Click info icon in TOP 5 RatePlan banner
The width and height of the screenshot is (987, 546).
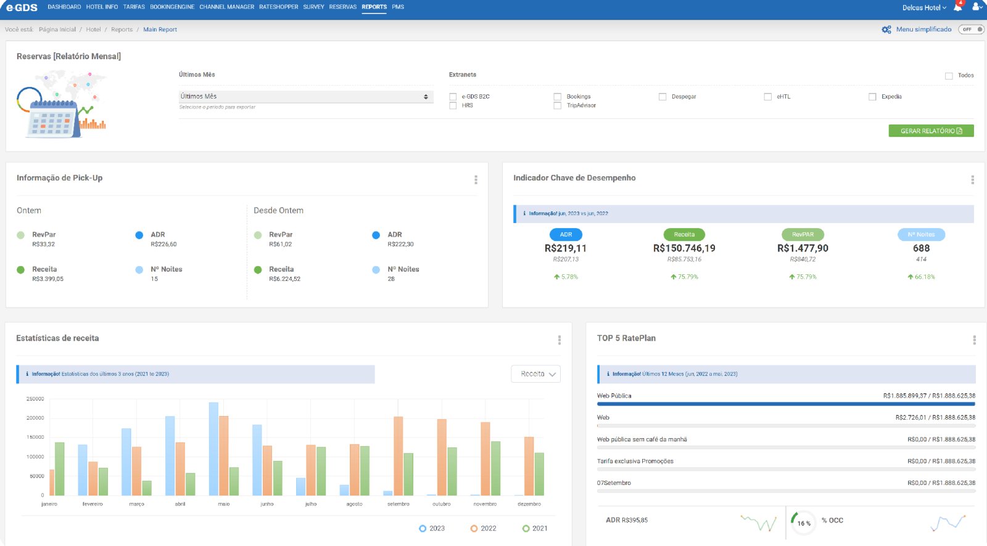click(608, 374)
